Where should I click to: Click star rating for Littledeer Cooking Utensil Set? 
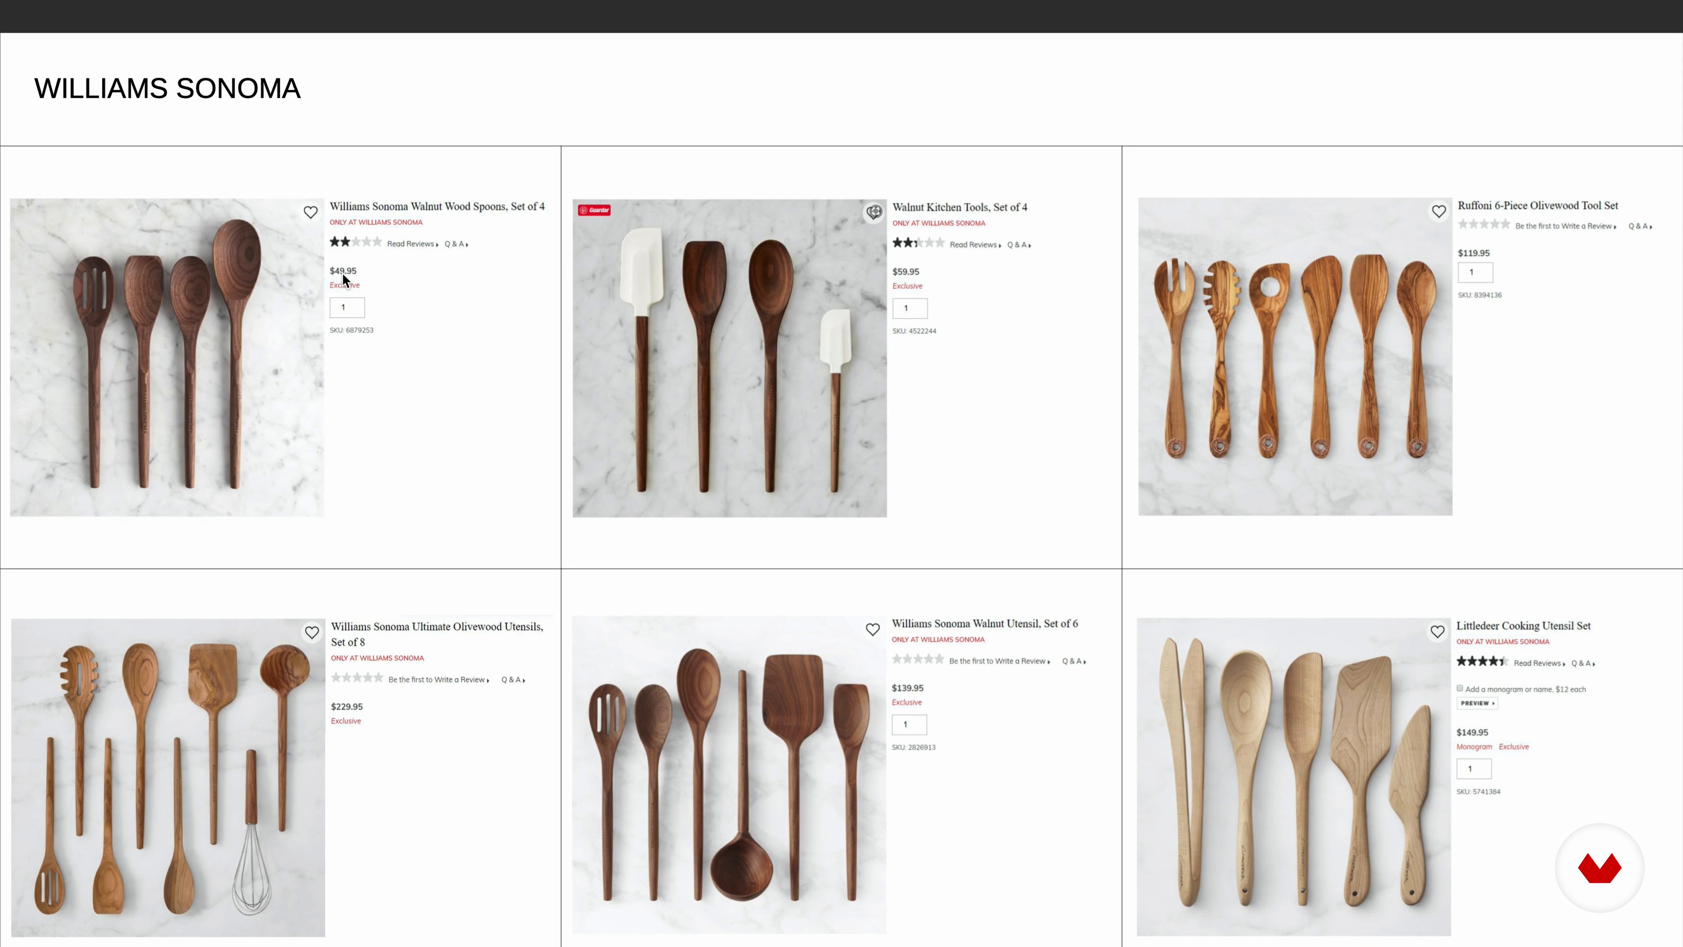coord(1482,662)
